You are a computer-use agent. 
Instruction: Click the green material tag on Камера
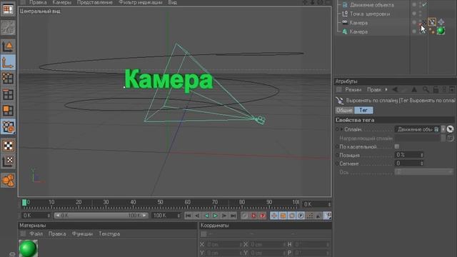point(441,31)
